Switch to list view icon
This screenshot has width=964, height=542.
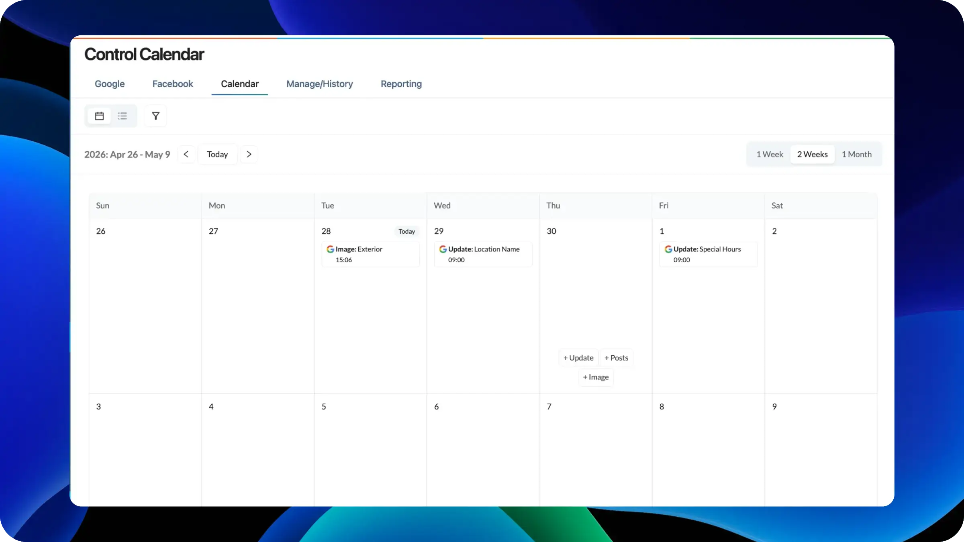(123, 116)
